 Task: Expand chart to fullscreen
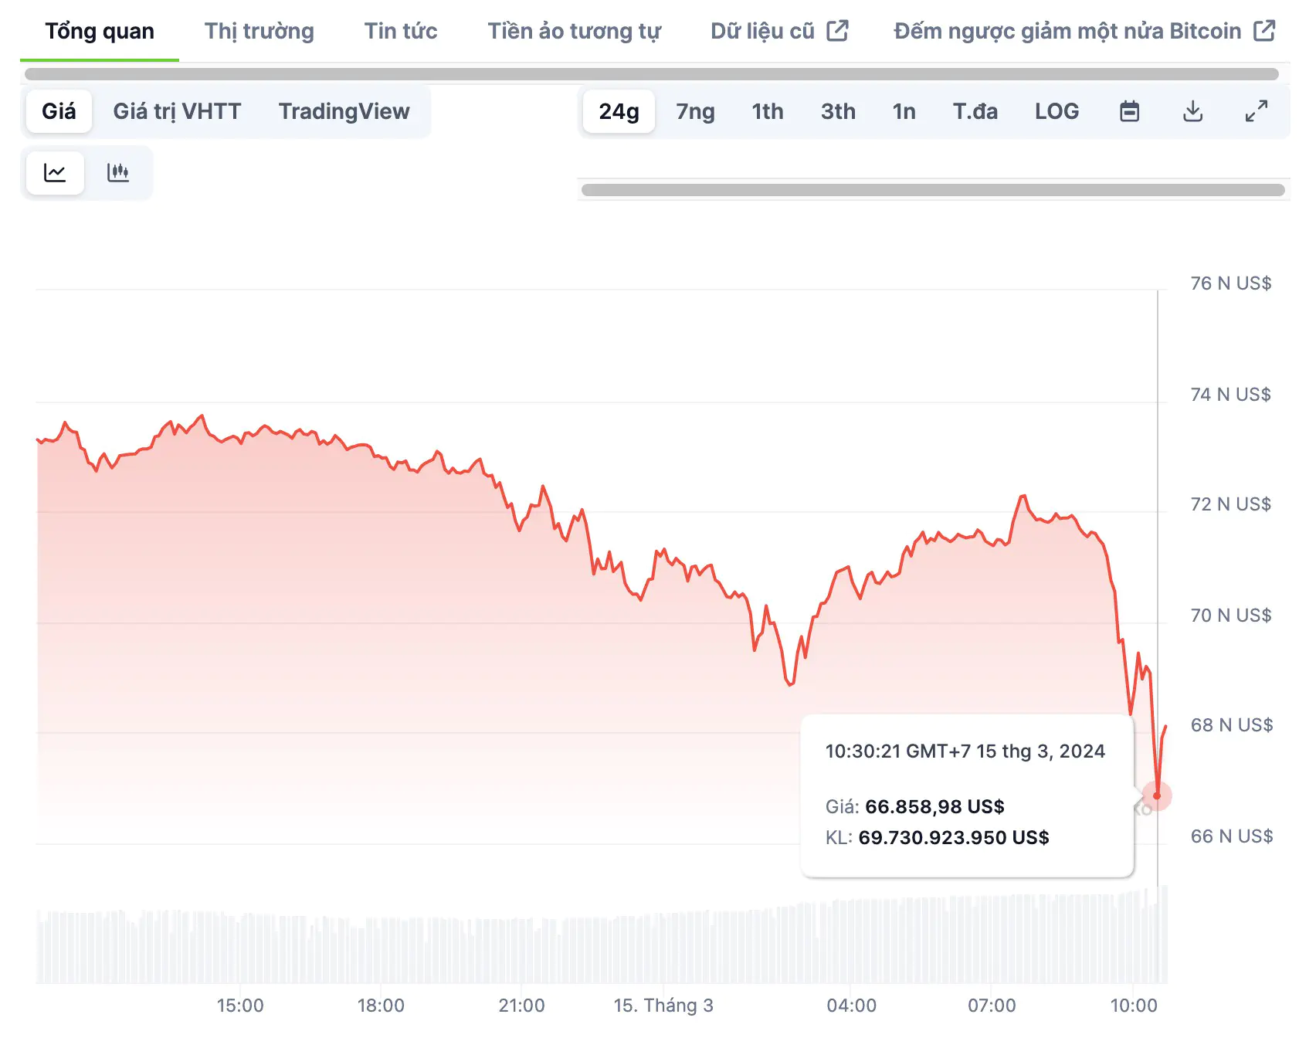pos(1257,111)
